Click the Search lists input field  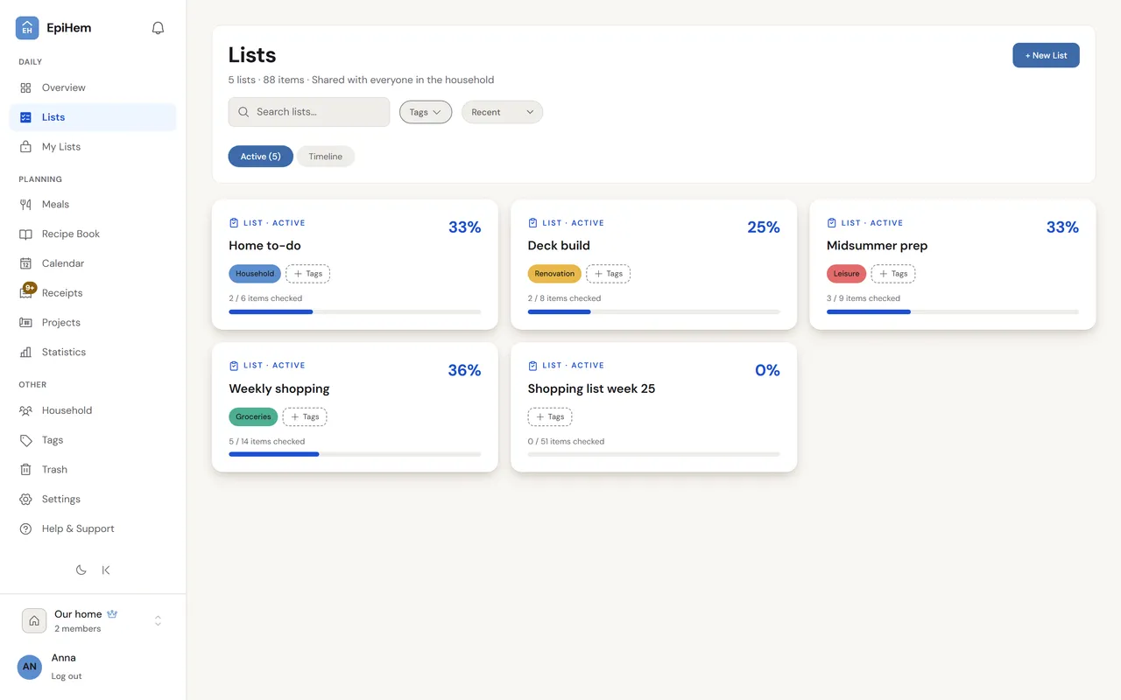tap(309, 112)
